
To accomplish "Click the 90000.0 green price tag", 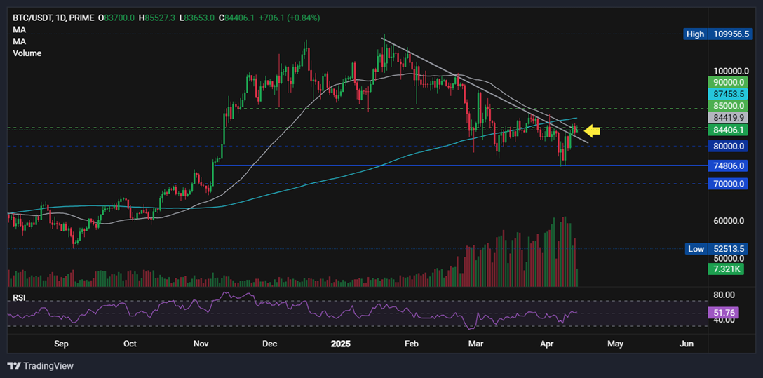I will tap(728, 82).
